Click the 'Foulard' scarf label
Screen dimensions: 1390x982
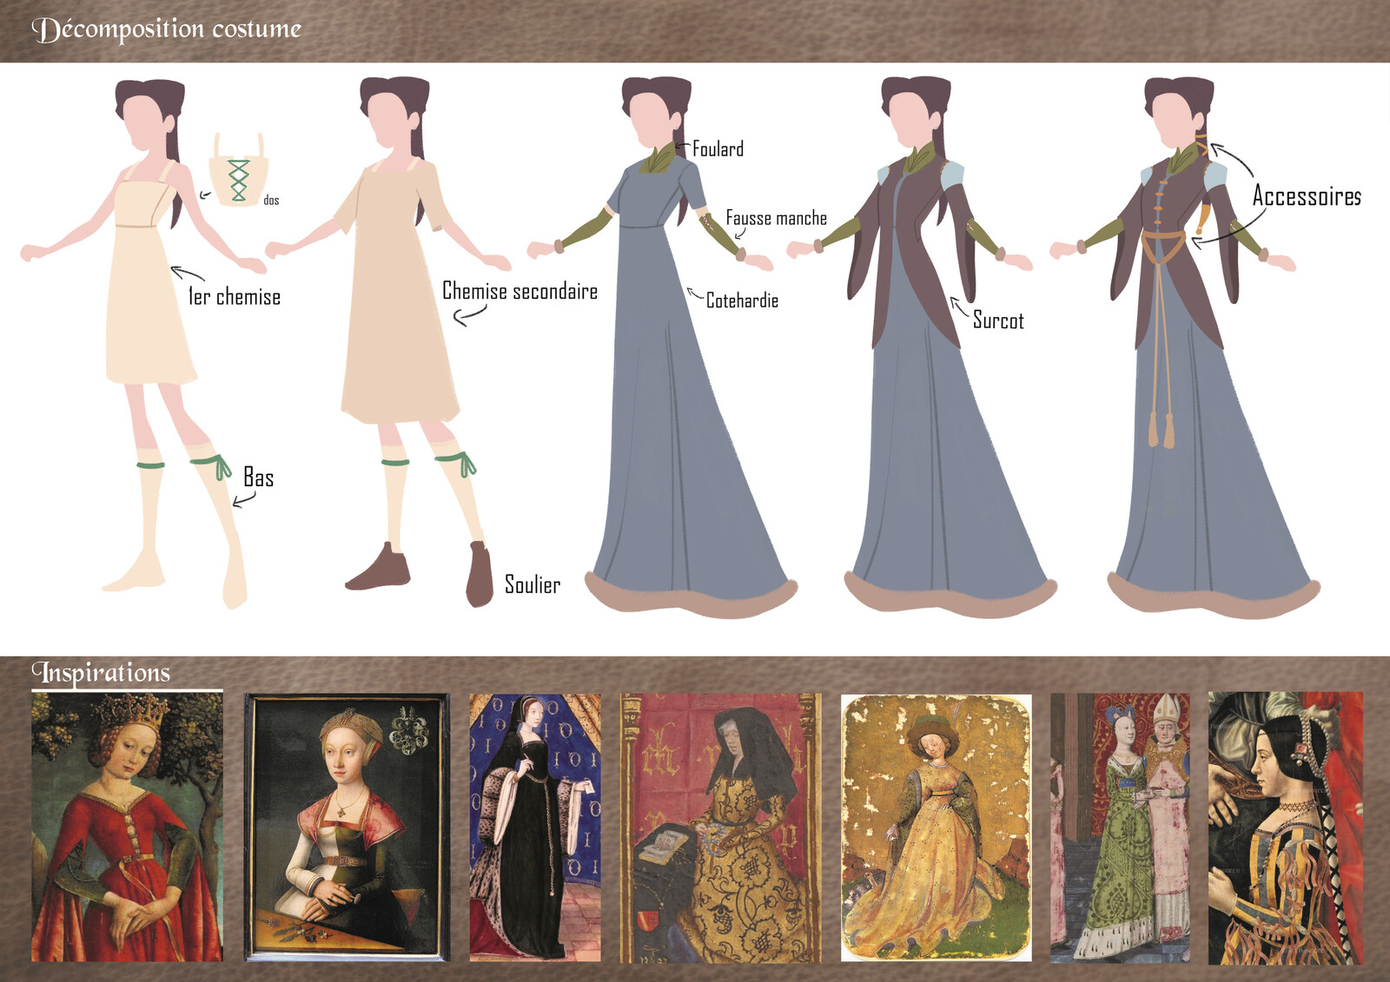tap(718, 149)
